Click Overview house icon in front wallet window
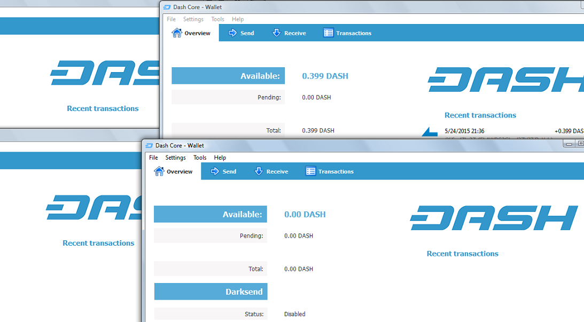 pos(159,171)
